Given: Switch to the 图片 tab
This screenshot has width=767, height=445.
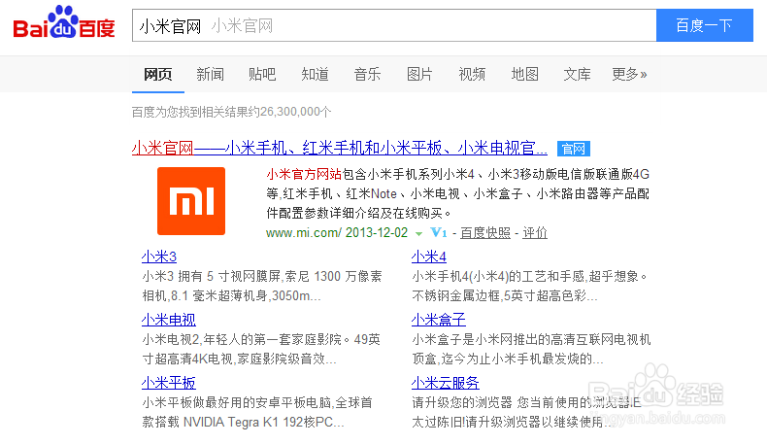Looking at the screenshot, I should pyautogui.click(x=419, y=75).
